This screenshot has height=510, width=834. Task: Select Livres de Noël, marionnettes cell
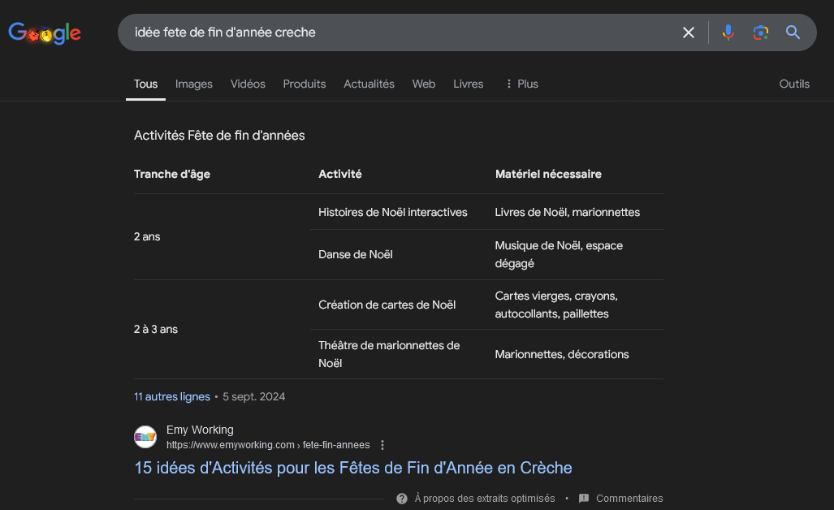coord(568,212)
